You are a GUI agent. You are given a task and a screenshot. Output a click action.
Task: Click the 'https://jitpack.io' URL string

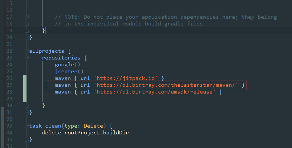coord(126,78)
